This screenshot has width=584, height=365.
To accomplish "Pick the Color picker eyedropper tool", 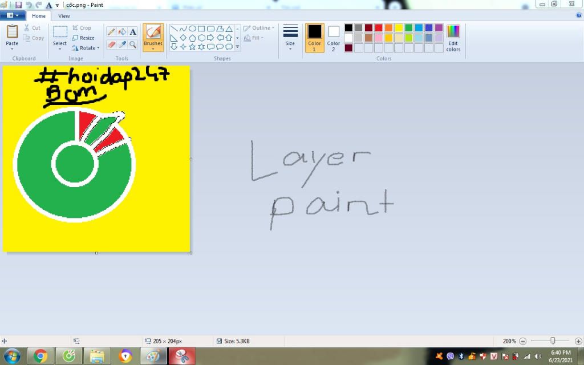I will (x=122, y=44).
